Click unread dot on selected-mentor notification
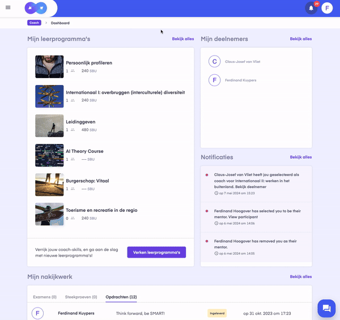 [x=207, y=211]
